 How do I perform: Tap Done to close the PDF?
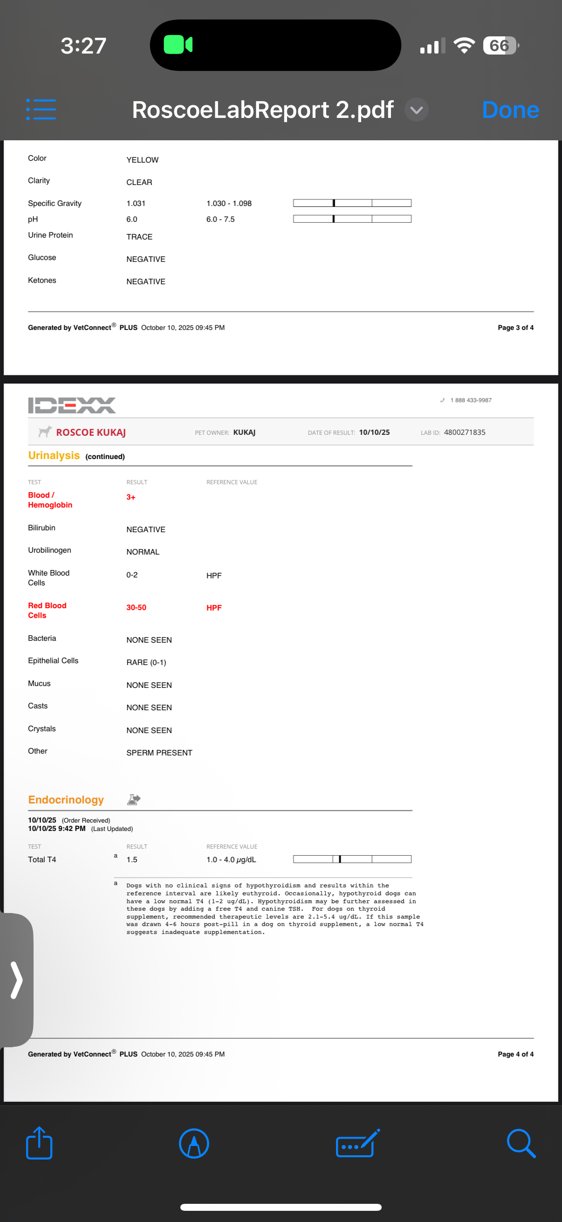510,110
